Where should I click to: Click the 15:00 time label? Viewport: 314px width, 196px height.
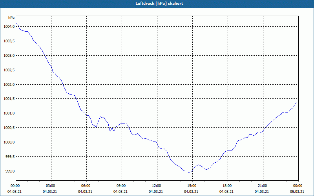[x=192, y=186]
